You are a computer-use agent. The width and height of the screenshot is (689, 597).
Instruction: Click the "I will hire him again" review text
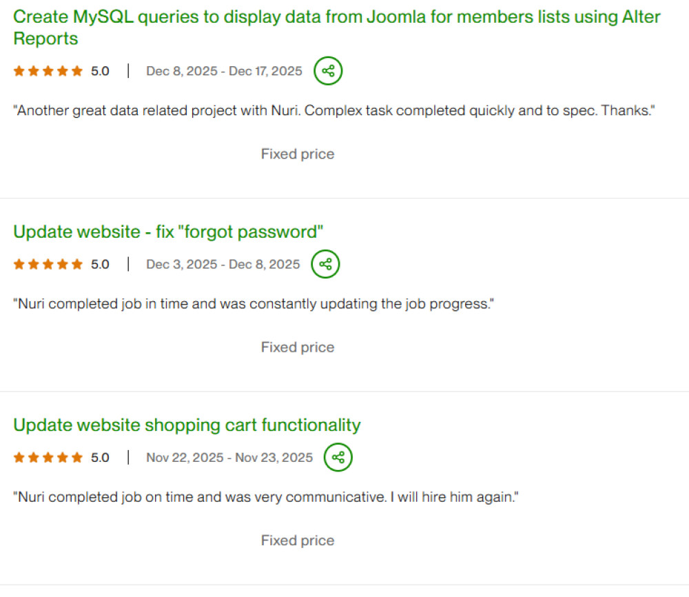tap(265, 496)
